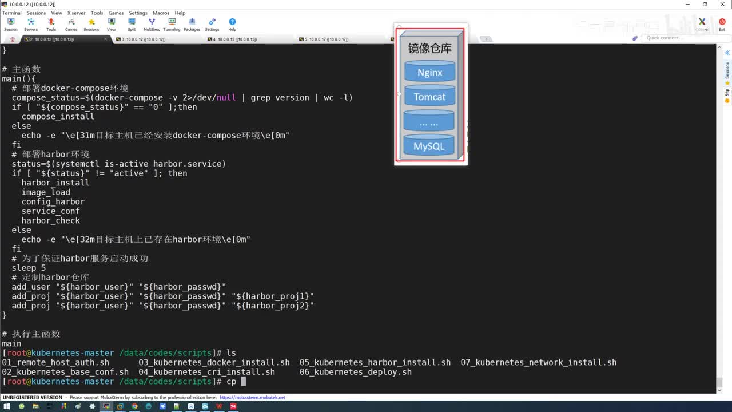Click the Tomcat cylinder in the diagram
The width and height of the screenshot is (732, 412).
point(429,96)
